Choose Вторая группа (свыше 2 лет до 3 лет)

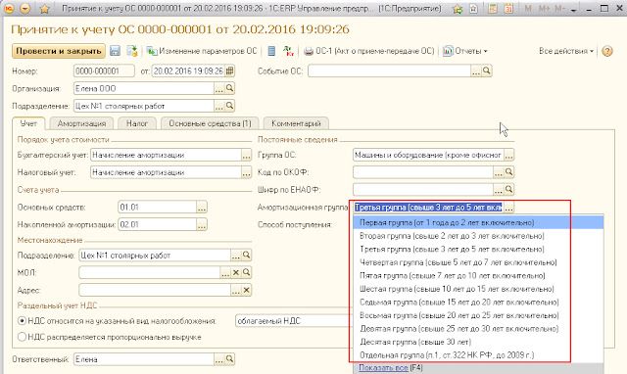point(478,236)
